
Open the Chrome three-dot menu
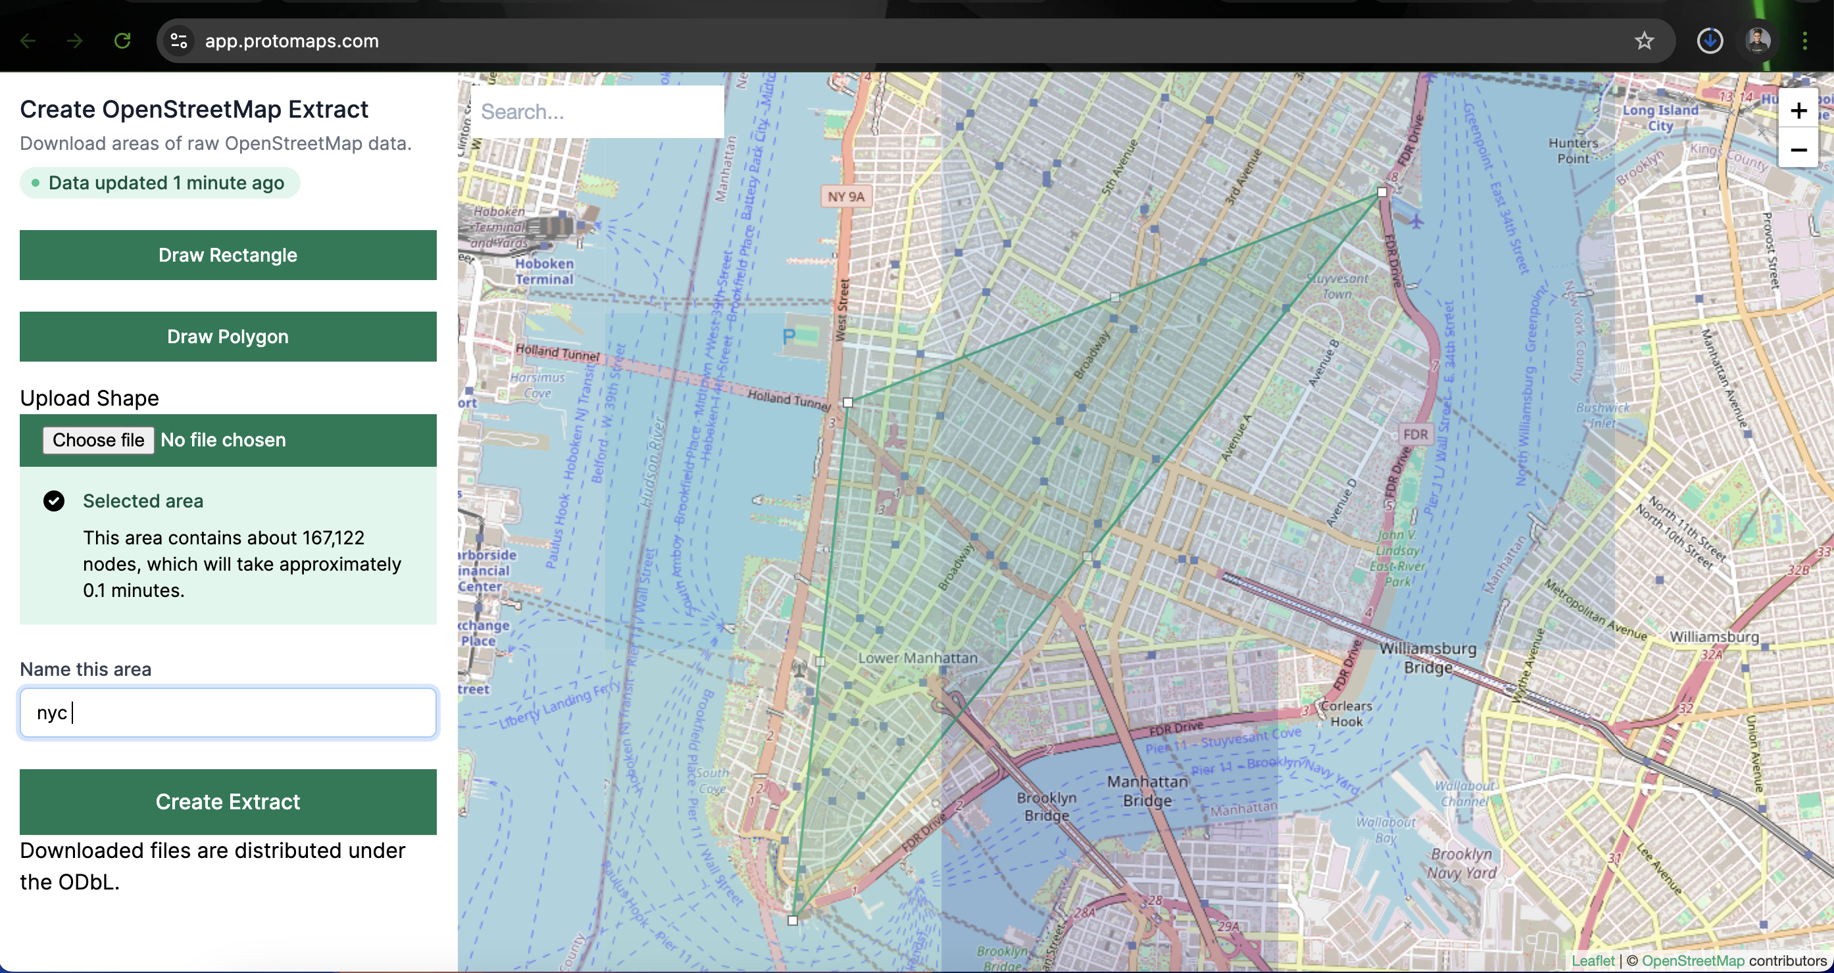1806,41
